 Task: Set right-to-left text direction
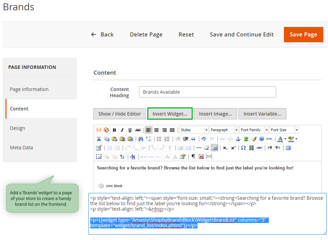coord(277,148)
